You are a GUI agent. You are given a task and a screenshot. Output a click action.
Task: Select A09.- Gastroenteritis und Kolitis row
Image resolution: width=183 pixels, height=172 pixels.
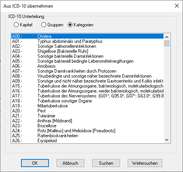pos(87,81)
